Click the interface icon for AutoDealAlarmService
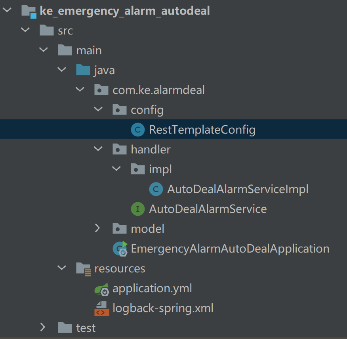 pos(137,209)
